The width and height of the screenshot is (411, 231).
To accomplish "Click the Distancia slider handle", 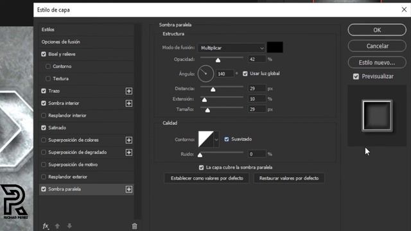I will [213, 90].
